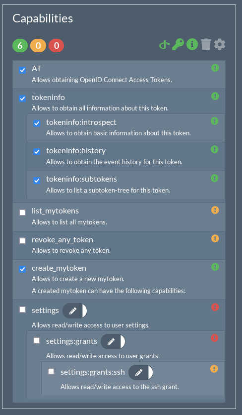This screenshot has width=242, height=415.
Task: Click the gray trash can icon
Action: point(206,44)
